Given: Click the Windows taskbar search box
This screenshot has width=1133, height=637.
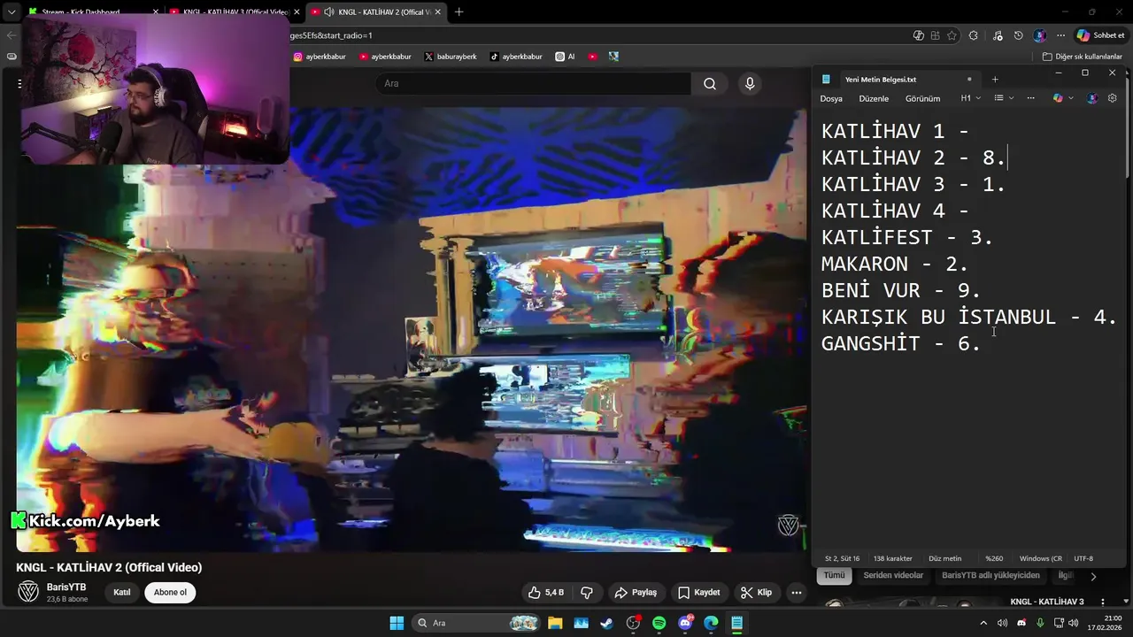Looking at the screenshot, I should pos(478,623).
